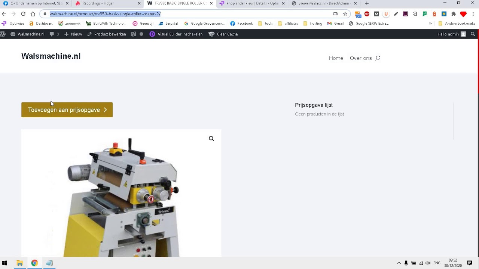The height and width of the screenshot is (269, 479).
Task: Click the roller coater product image
Action: click(121, 193)
